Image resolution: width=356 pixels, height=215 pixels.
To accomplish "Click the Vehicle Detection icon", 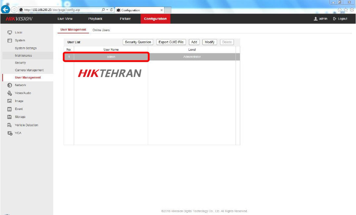I will [x=10, y=125].
